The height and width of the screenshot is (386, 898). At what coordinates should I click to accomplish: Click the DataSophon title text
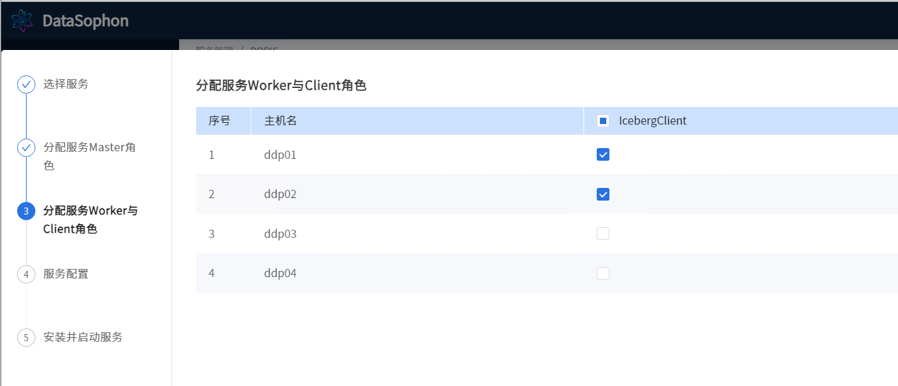coord(85,21)
